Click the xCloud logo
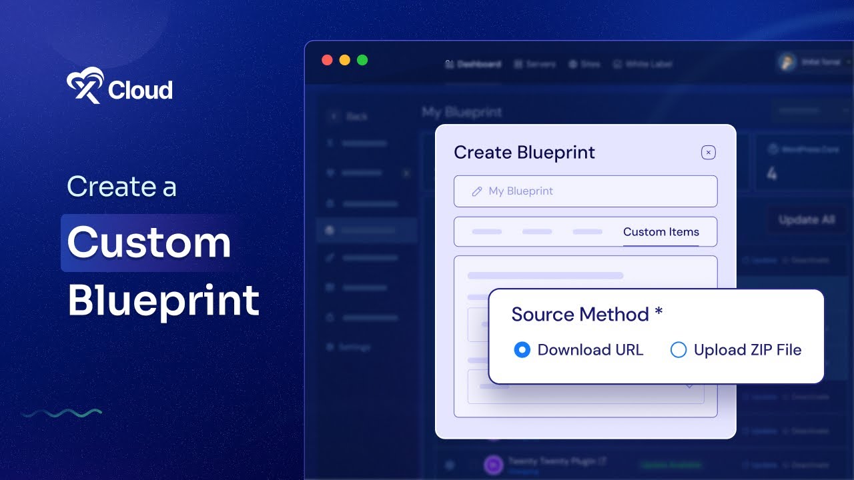This screenshot has width=854, height=480. coord(119,87)
